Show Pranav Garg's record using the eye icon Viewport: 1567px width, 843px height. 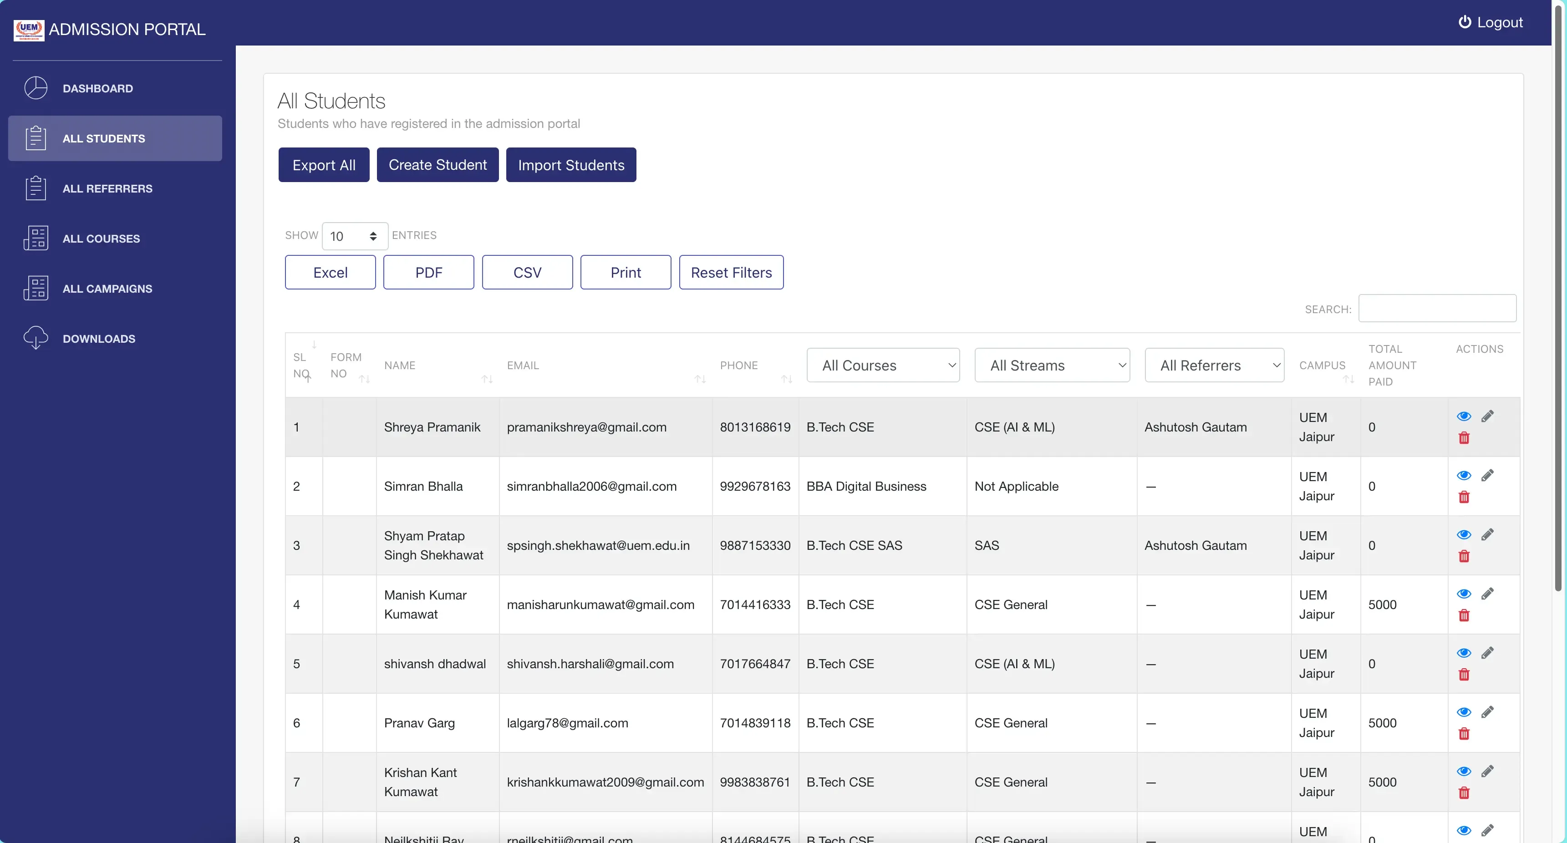[x=1464, y=711]
